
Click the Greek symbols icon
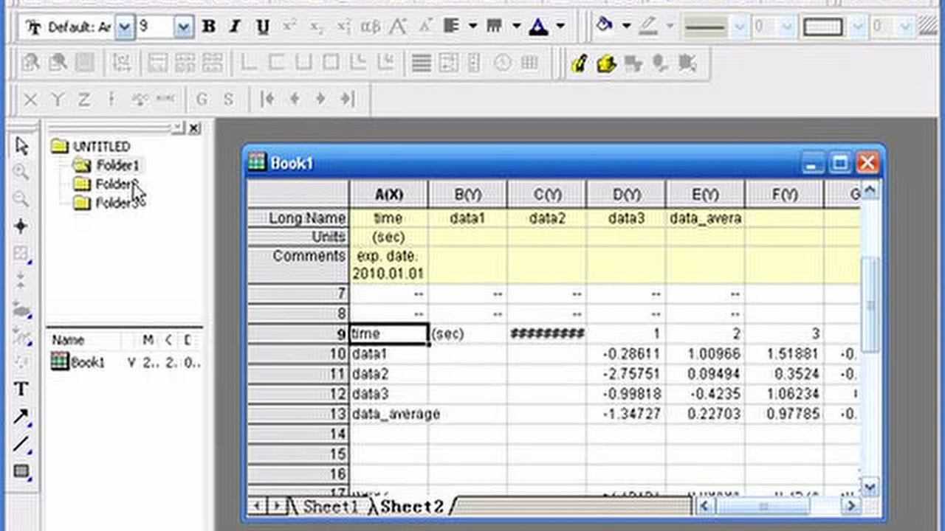pos(370,27)
